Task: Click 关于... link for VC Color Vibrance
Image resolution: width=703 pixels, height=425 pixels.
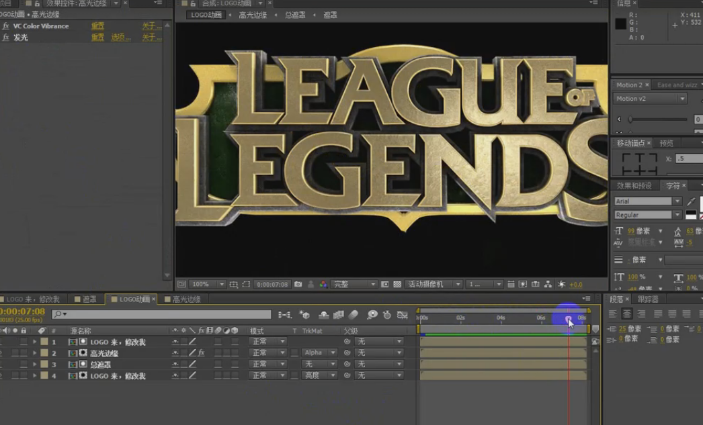Action: 151,26
